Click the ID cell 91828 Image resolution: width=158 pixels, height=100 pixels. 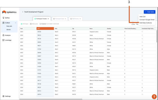tap(45, 66)
